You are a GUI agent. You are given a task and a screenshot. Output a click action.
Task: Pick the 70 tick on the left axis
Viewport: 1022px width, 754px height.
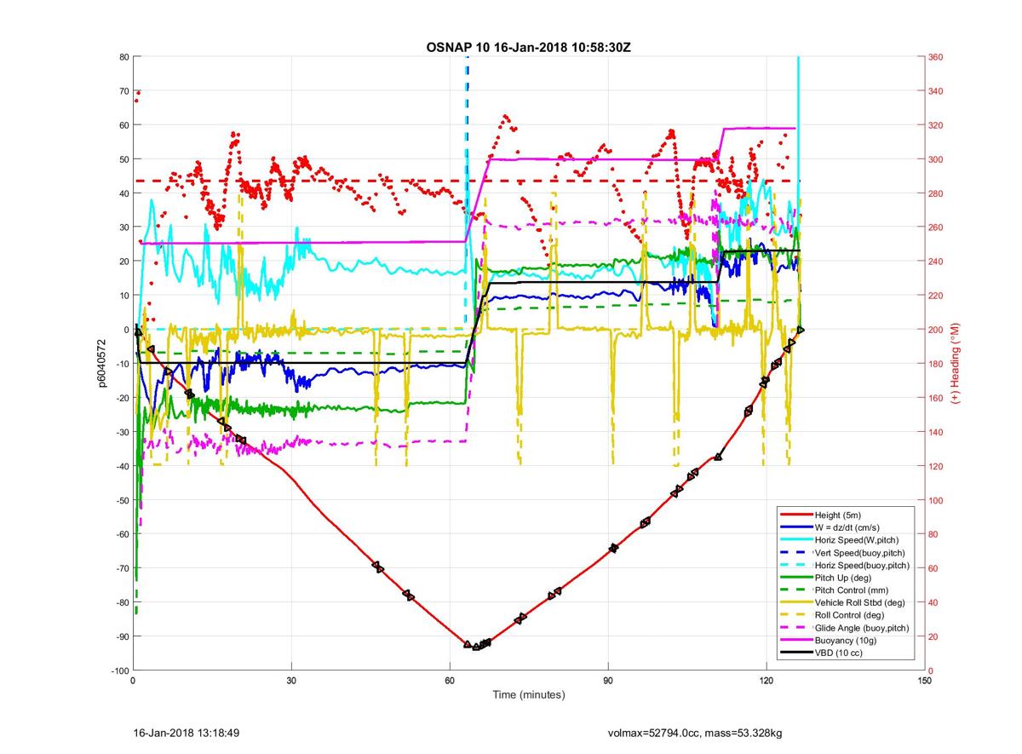click(123, 91)
